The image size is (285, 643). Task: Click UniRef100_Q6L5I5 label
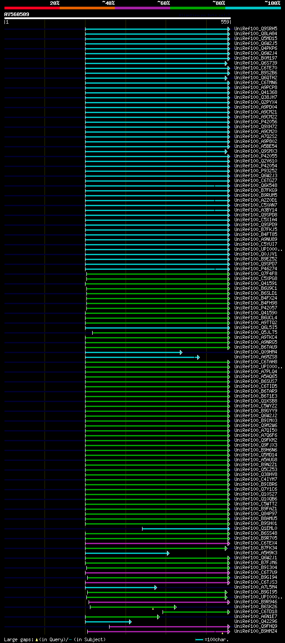[256, 327]
